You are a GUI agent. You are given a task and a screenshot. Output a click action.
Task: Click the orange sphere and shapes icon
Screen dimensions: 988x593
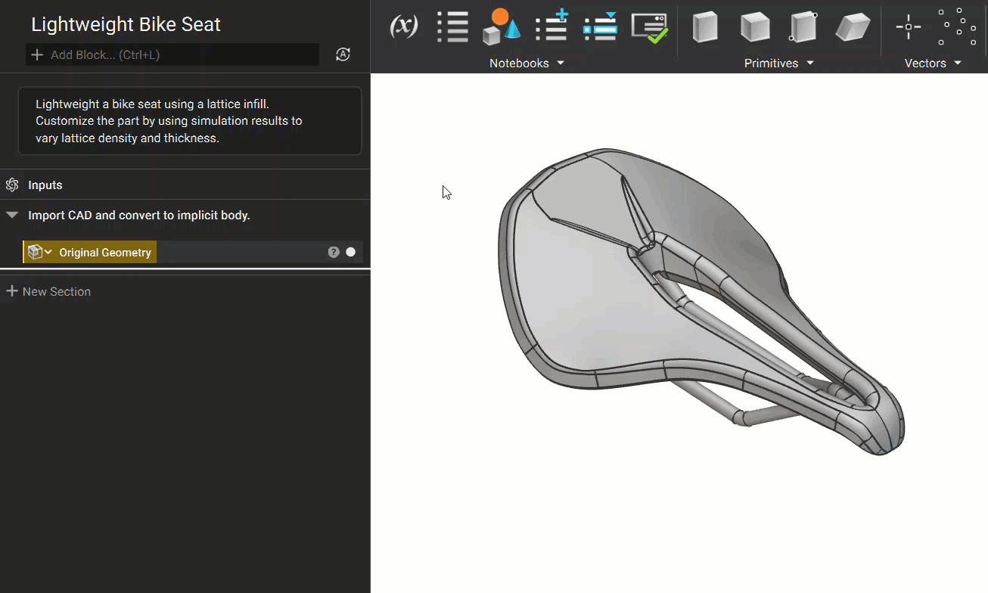(501, 27)
